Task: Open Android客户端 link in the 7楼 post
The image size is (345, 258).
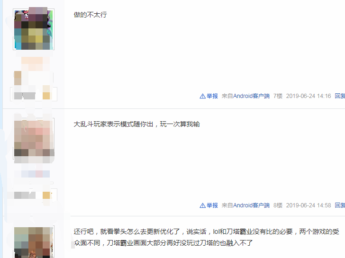Action: [251, 96]
